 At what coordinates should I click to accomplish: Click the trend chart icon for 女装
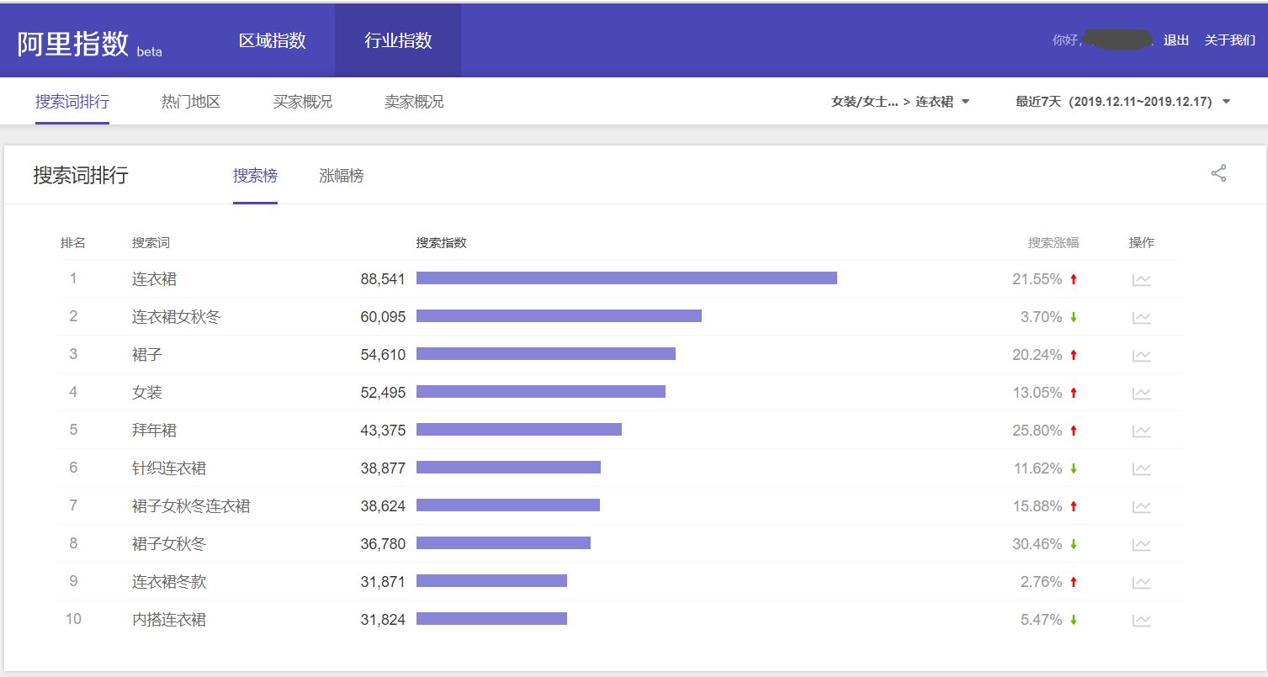point(1141,393)
